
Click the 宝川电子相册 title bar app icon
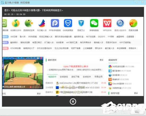coord(2,2)
